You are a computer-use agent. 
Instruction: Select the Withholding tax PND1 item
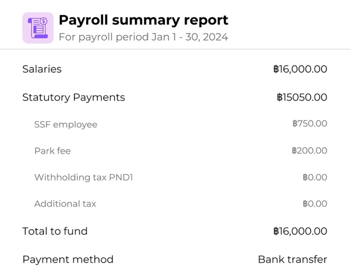(84, 177)
